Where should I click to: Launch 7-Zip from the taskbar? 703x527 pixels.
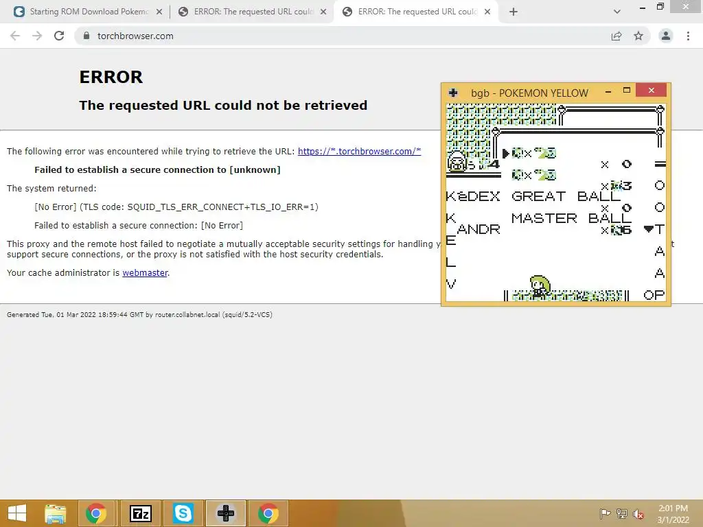[x=141, y=513]
